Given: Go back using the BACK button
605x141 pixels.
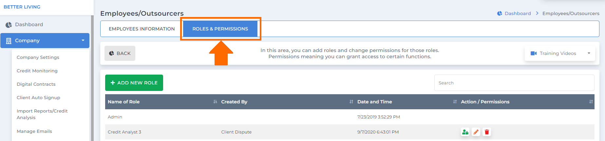Looking at the screenshot, I should 120,53.
